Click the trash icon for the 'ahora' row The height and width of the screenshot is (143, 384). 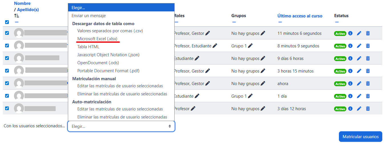click(368, 84)
